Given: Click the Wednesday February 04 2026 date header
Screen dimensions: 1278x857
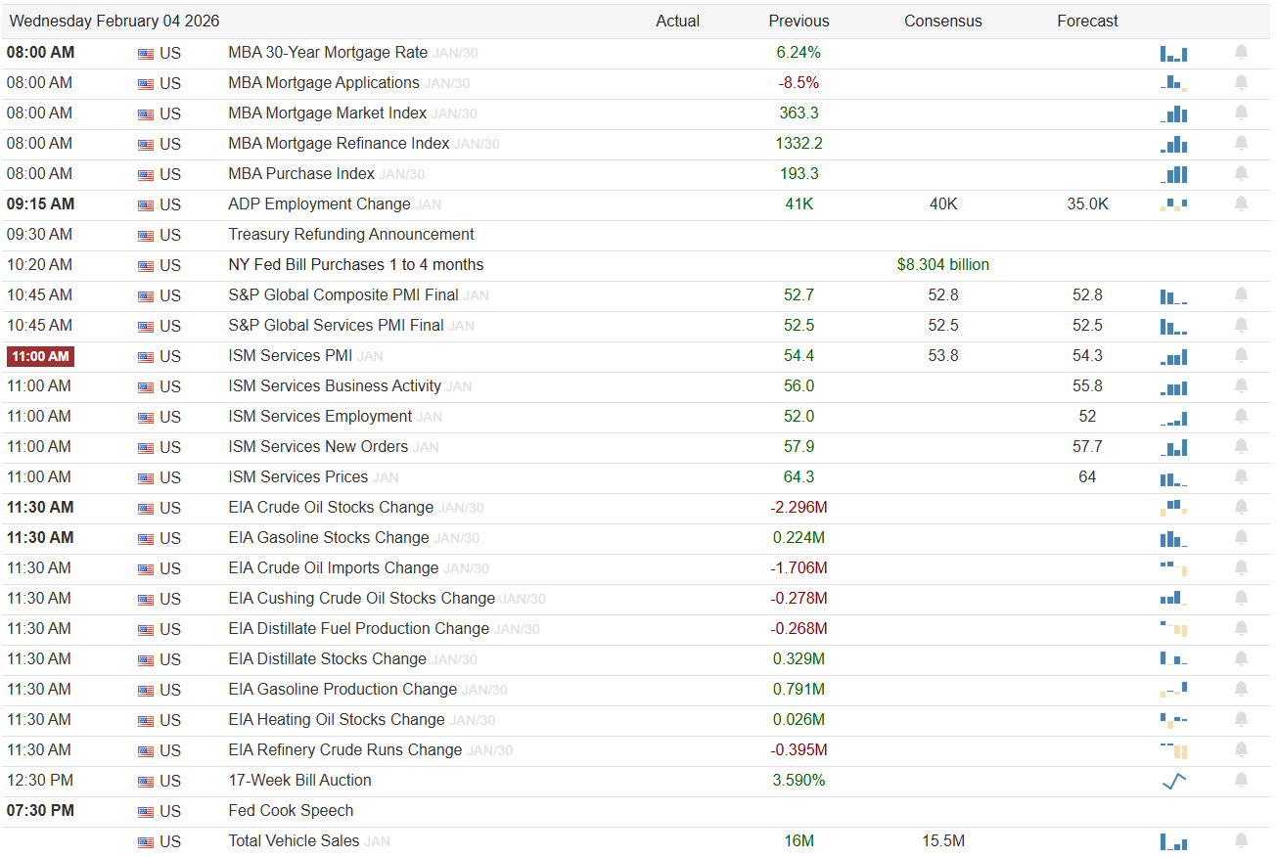Looking at the screenshot, I should click(114, 21).
